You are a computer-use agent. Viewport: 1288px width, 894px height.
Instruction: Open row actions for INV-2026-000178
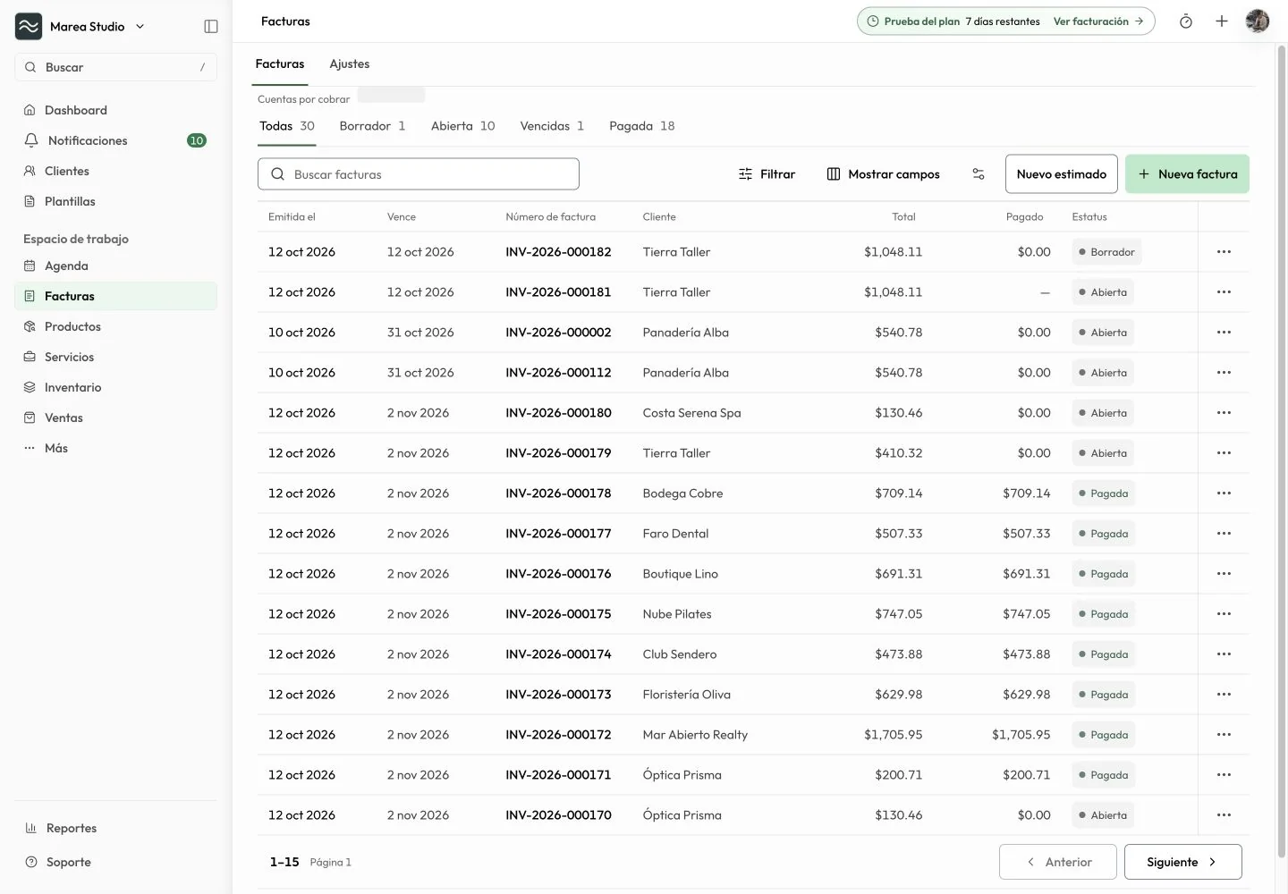1224,493
